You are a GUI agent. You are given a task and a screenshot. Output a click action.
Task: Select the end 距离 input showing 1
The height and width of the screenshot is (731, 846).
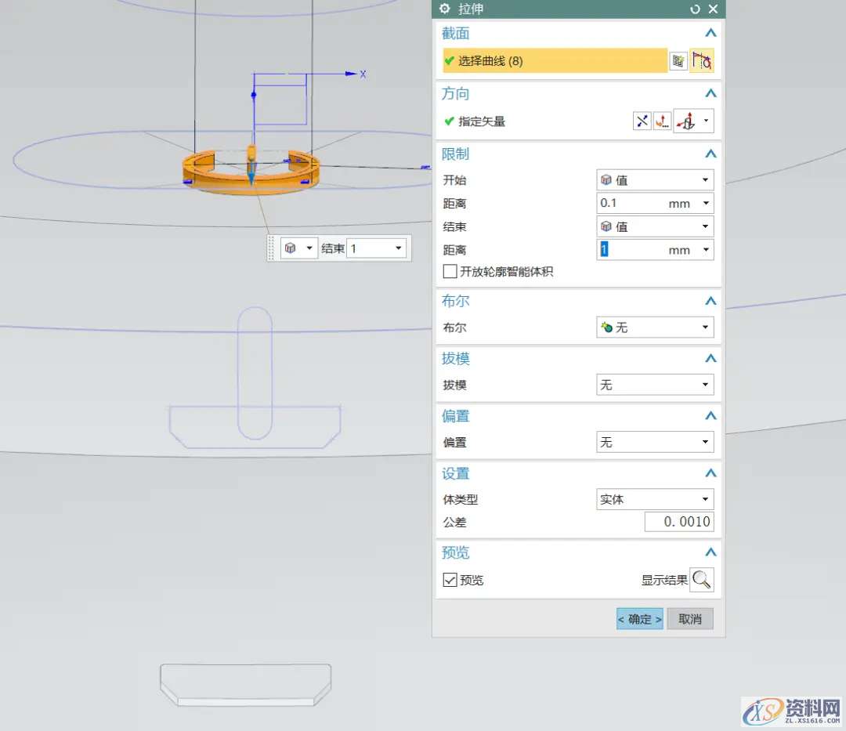coord(627,249)
